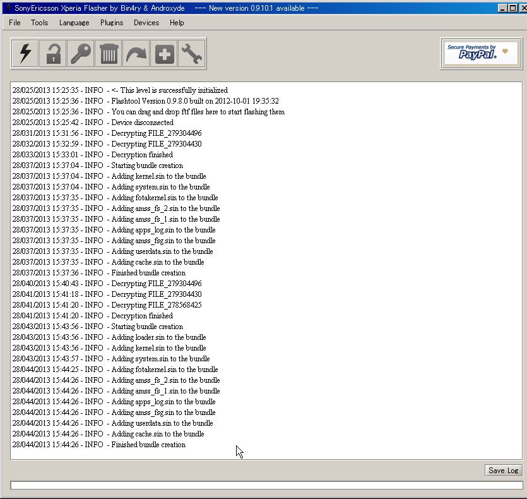Select 'Adding amss_fsg.sin' line at 15:44:26
Image resolution: width=527 pixels, height=499 pixels.
(114, 412)
